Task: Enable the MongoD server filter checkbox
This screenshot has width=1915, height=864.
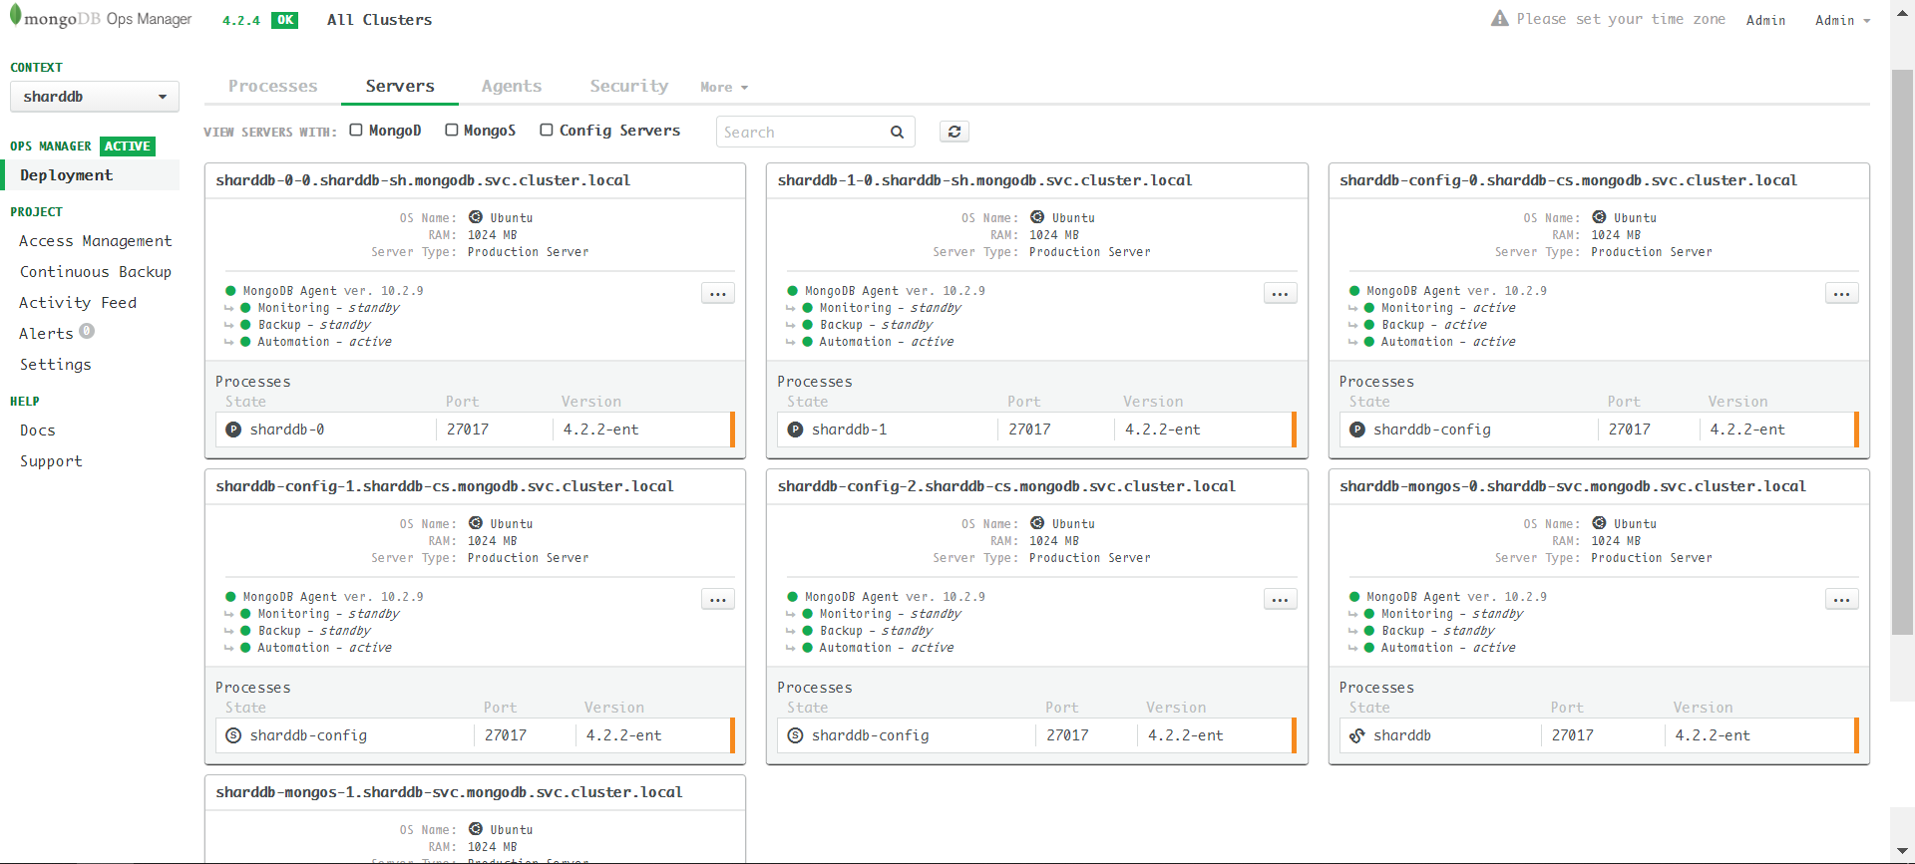Action: tap(356, 130)
